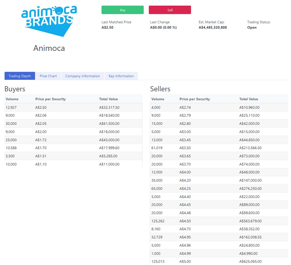
Task: Click buyer price A$2.05
Action: tap(41, 124)
